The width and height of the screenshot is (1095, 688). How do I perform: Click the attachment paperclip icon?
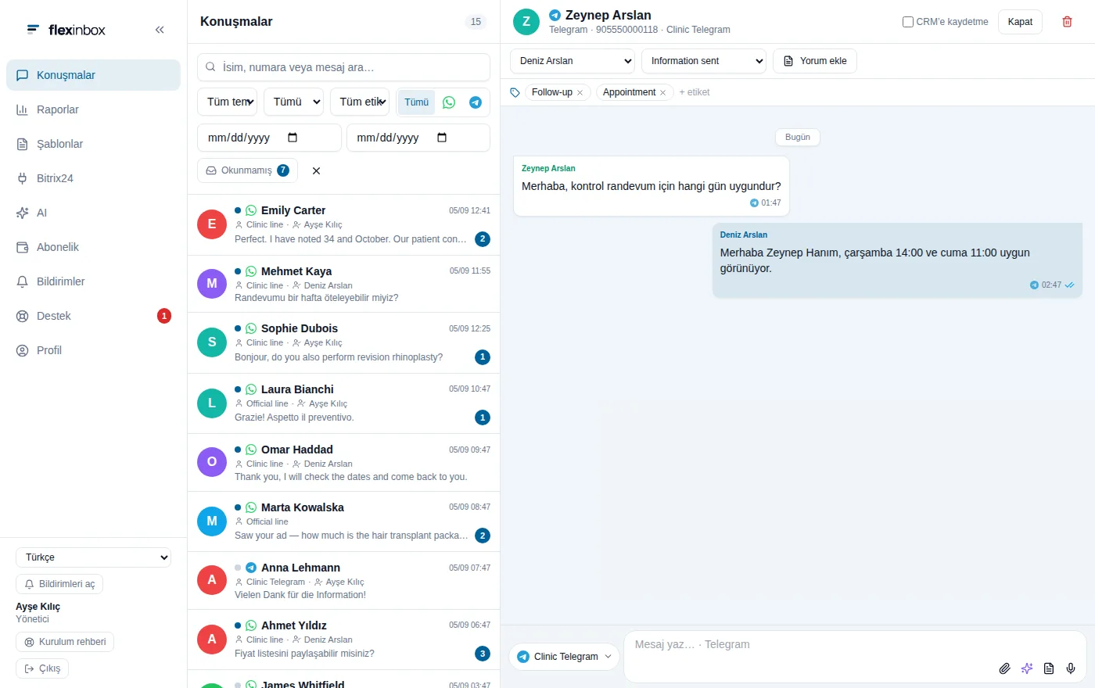(x=1005, y=668)
